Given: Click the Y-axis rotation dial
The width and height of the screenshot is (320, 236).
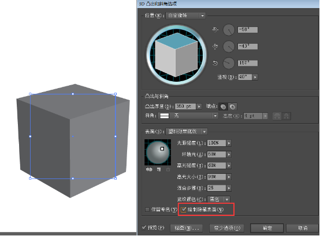Looking at the screenshot, I should click(229, 47).
